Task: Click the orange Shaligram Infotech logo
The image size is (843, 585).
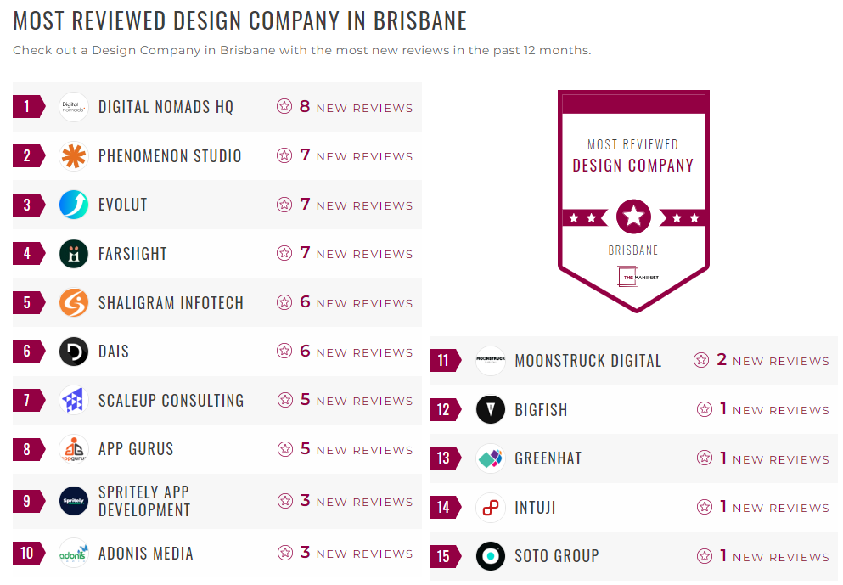Action: (x=74, y=303)
